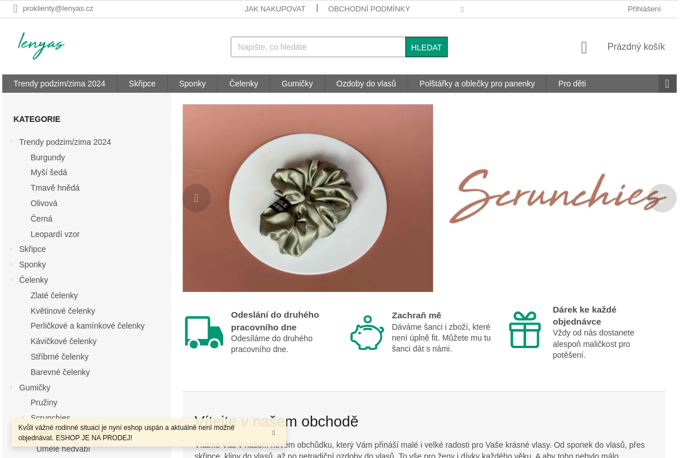The height and width of the screenshot is (458, 687).
Task: Expand Skřipce category in sidebar
Action: [x=11, y=249]
